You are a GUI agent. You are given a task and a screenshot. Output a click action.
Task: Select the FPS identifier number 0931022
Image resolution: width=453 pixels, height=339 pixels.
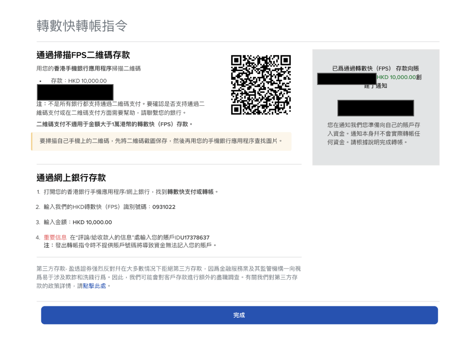[x=164, y=207]
